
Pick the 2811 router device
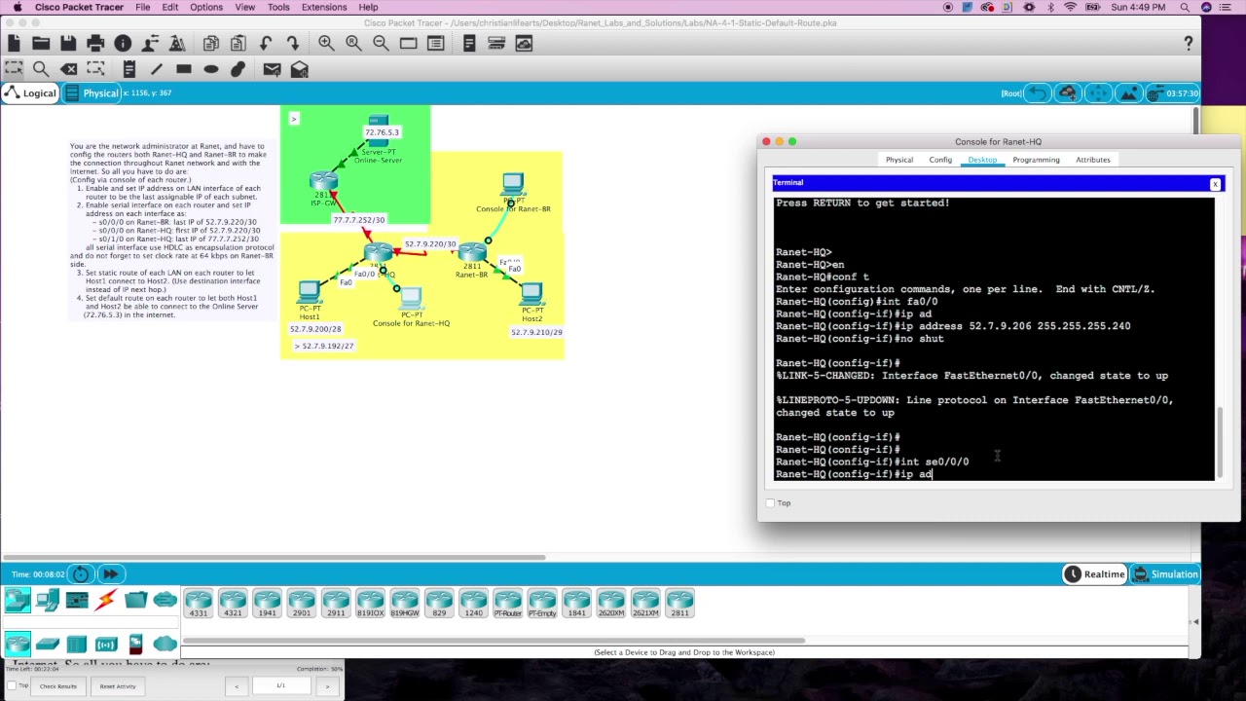679,604
